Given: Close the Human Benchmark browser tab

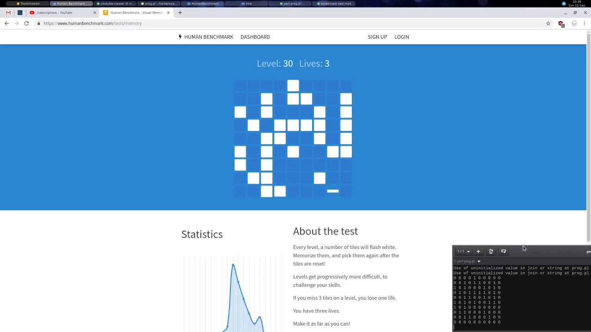Looking at the screenshot, I should pyautogui.click(x=169, y=12).
